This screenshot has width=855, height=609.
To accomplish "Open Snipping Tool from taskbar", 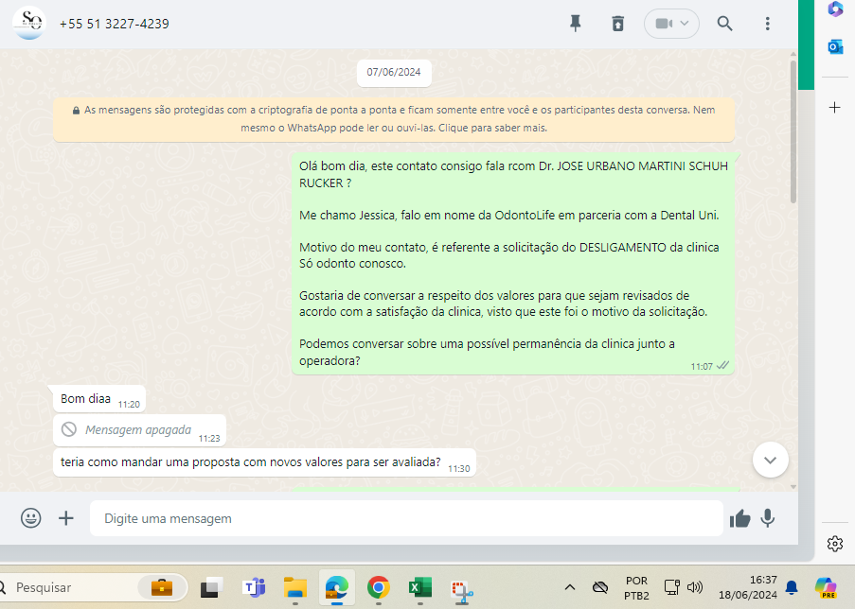I will pyautogui.click(x=462, y=592).
